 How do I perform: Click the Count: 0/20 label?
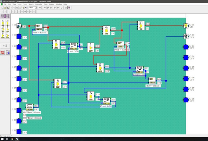coord(106,106)
